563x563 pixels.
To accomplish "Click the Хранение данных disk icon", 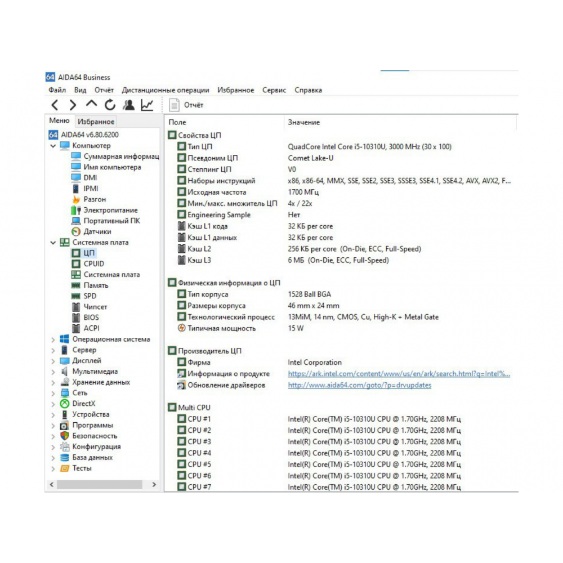I will [65, 382].
